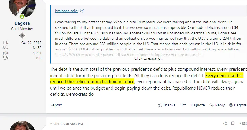The width and height of the screenshot is (247, 130).
Task: Mention the user via the "@ Dagosa" button
Action: pyautogui.click(x=238, y=105)
